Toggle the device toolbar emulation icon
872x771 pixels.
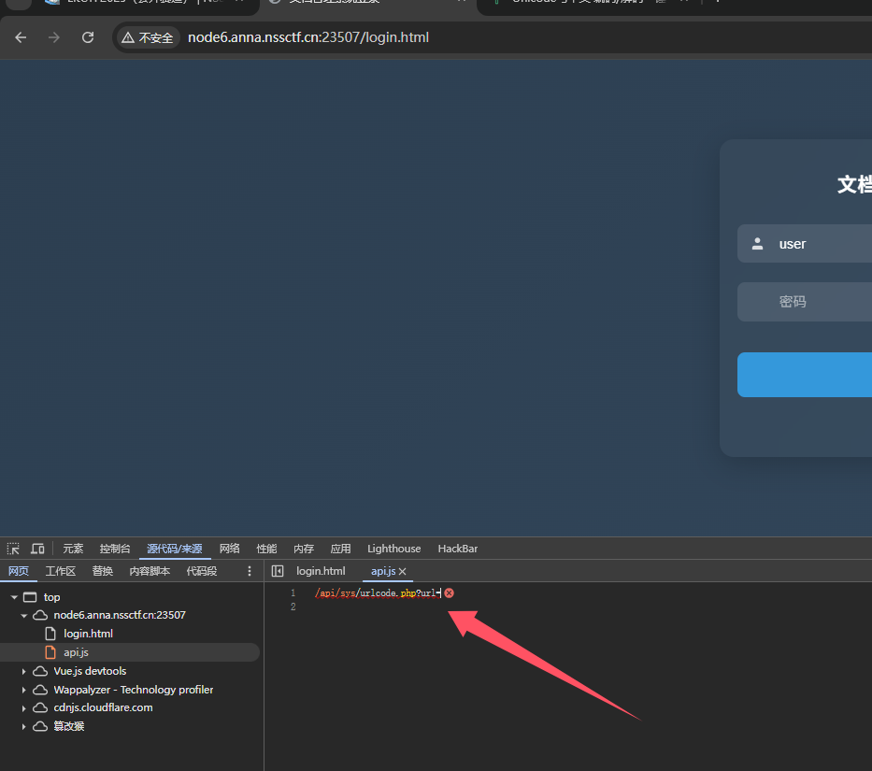37,549
